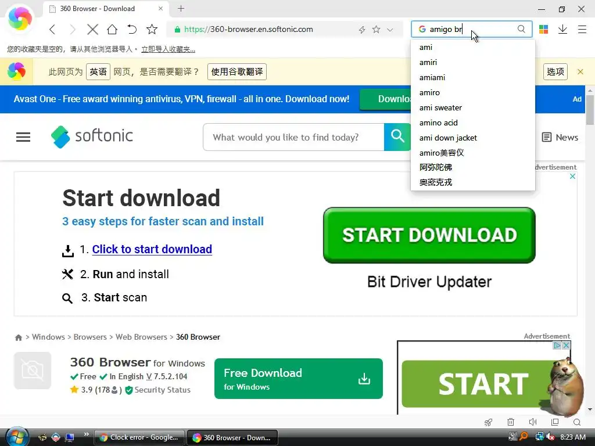
Task: Click the Security Status shield link
Action: tap(158, 390)
